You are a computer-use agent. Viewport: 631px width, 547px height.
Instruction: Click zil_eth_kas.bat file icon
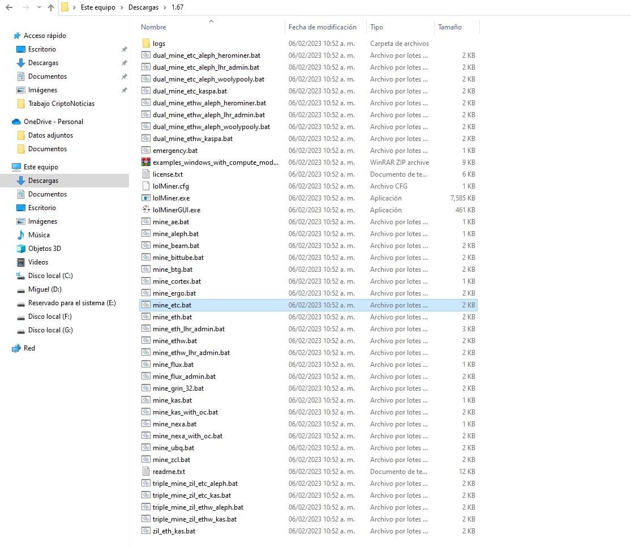pyautogui.click(x=146, y=531)
